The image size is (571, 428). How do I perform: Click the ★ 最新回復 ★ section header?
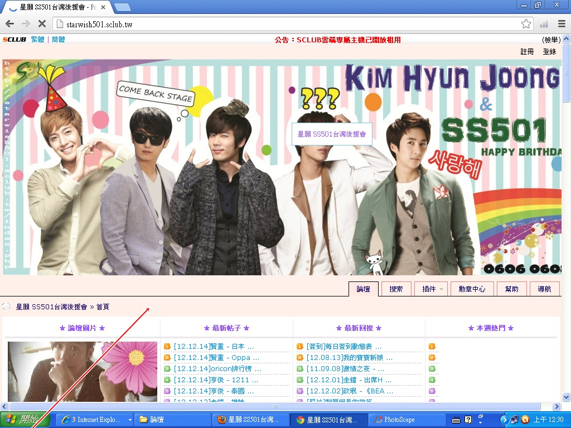tap(359, 328)
